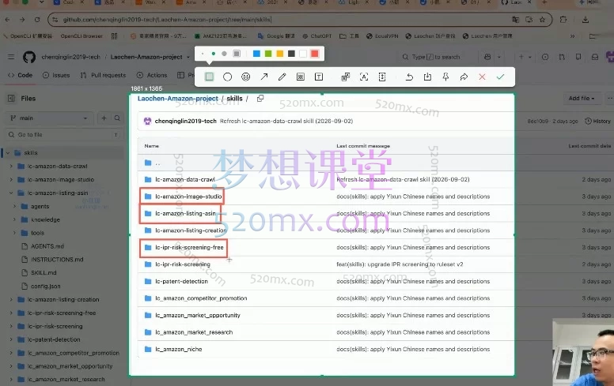Viewport: 614px width, 386px height.
Task: Switch to the Actions tab
Action: (x=152, y=75)
